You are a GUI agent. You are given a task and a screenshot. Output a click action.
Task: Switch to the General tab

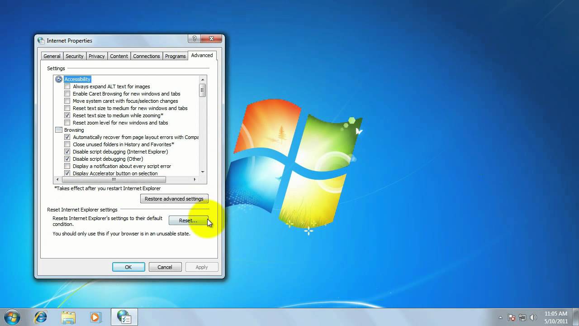[x=52, y=56]
